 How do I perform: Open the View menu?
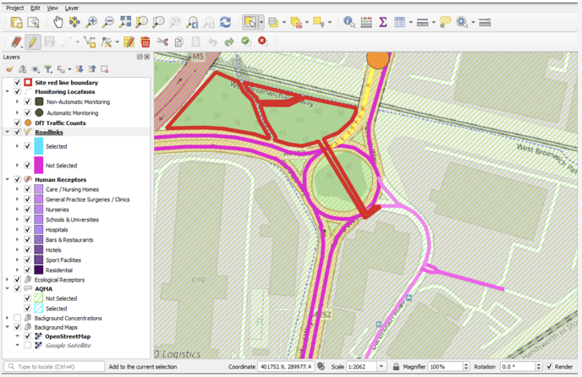coord(52,8)
